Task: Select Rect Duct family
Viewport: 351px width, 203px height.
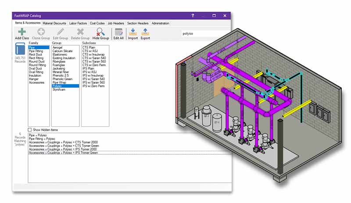Action: click(x=39, y=54)
